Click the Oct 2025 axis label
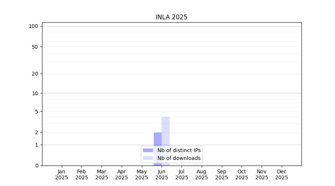The width and height of the screenshot is (335, 186). pos(242,174)
